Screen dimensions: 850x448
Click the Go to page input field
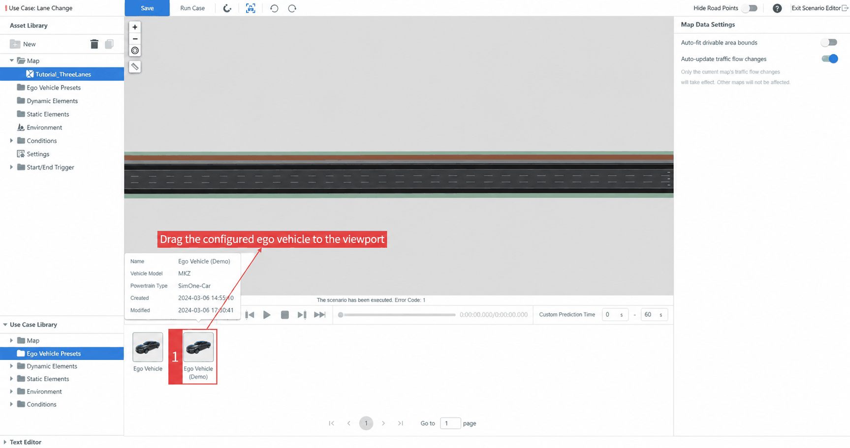450,423
